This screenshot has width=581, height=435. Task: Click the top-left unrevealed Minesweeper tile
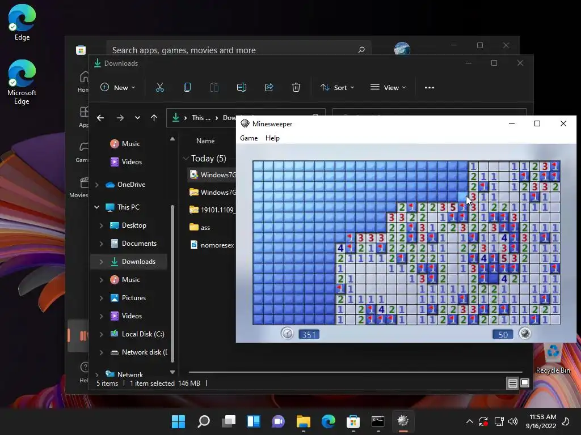point(258,166)
